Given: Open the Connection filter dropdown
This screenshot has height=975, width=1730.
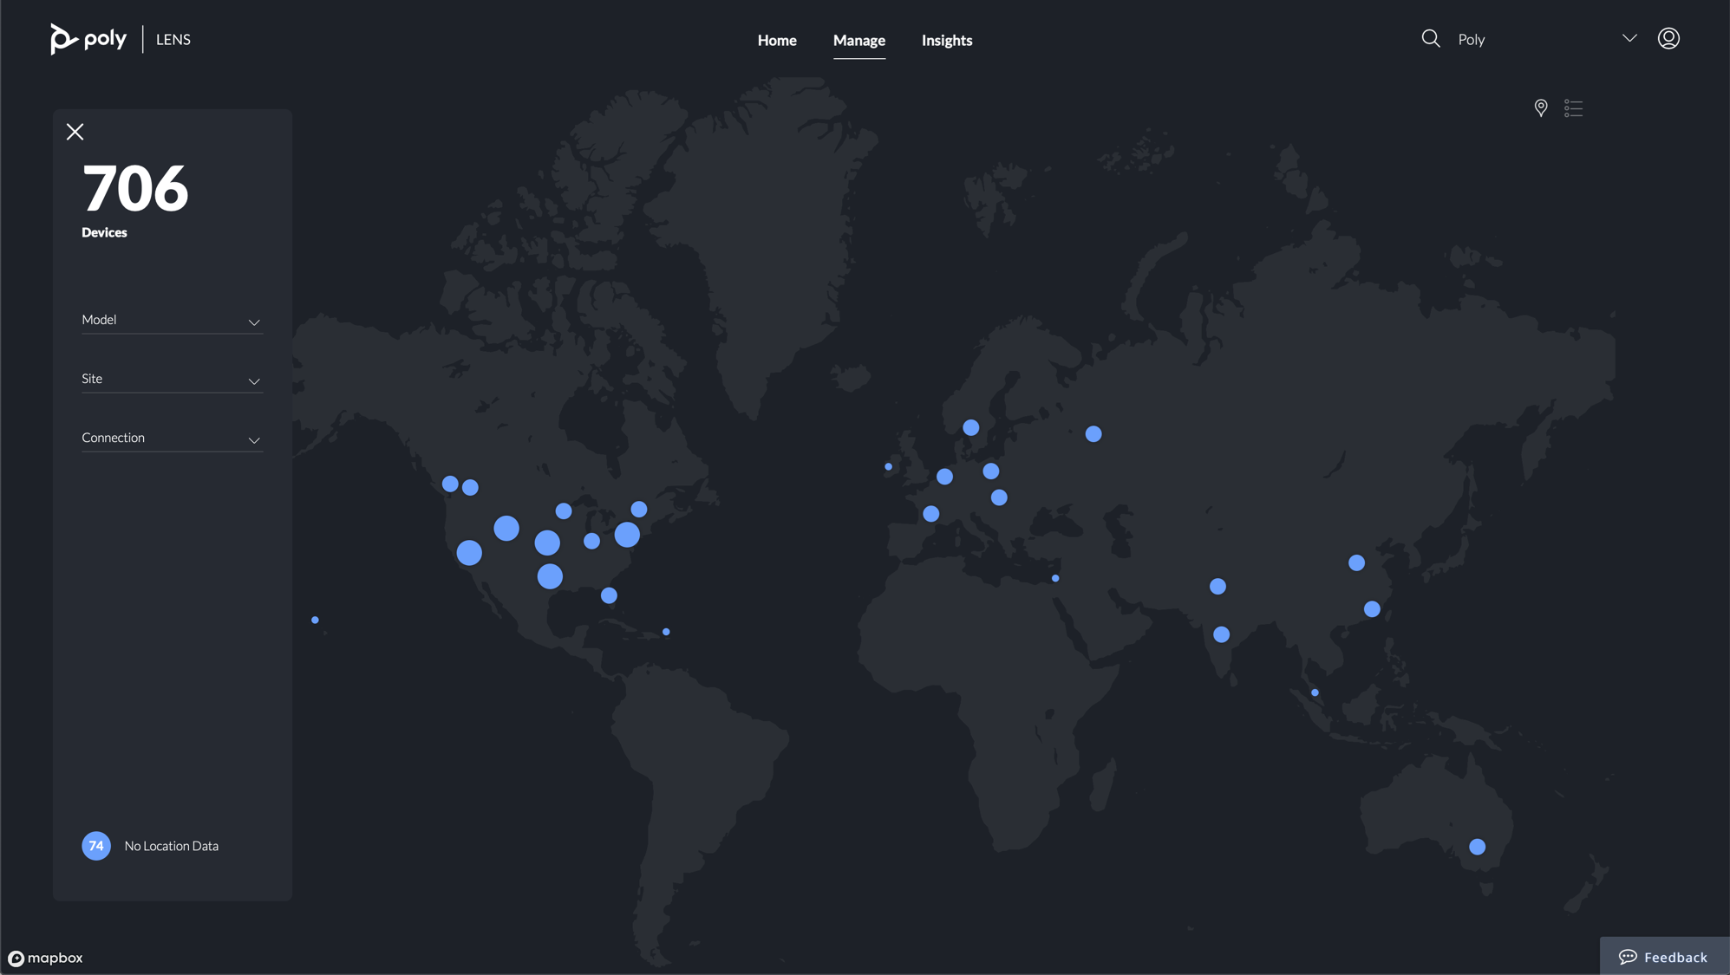Looking at the screenshot, I should 172,439.
